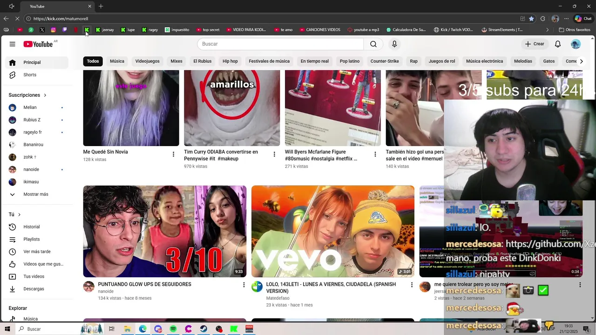The height and width of the screenshot is (335, 596).
Task: Open Rubius Z channel subscription
Action: 37,120
